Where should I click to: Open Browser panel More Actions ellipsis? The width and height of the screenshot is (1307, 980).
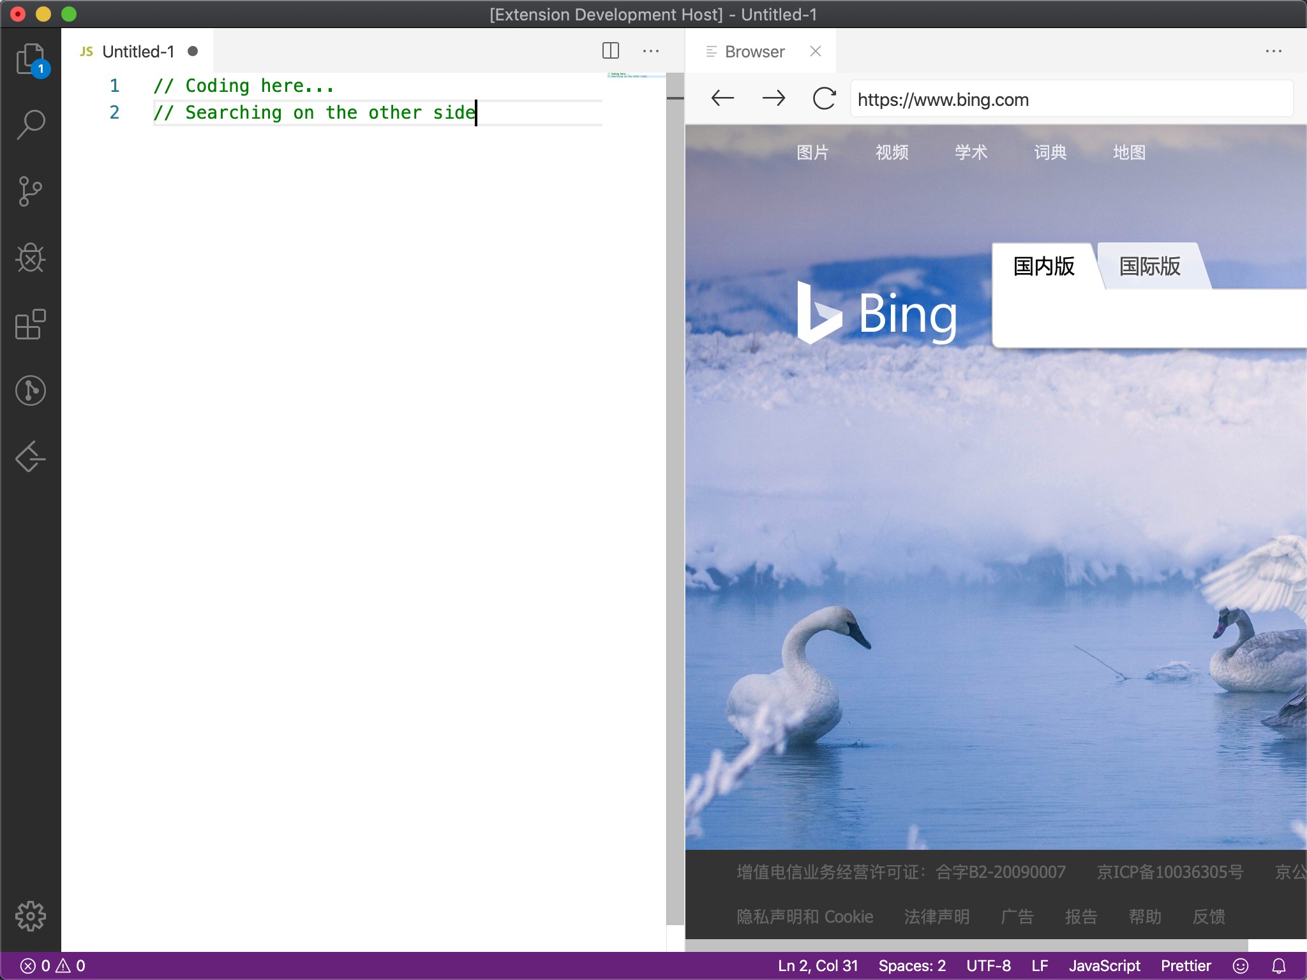coord(1273,51)
